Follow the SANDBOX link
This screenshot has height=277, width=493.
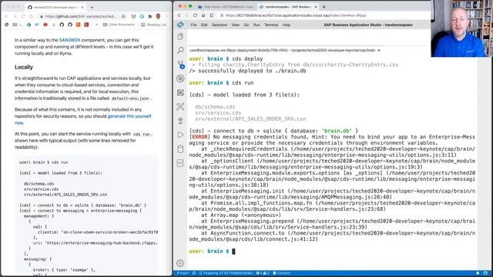click(69, 40)
